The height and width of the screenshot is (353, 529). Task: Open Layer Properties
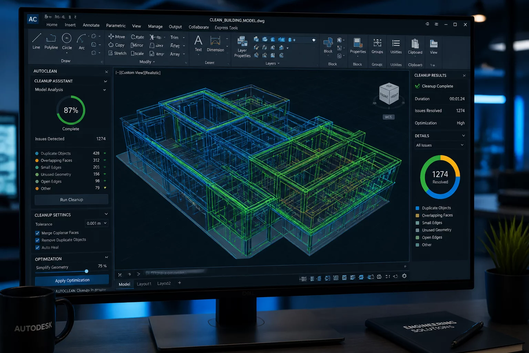pyautogui.click(x=242, y=47)
